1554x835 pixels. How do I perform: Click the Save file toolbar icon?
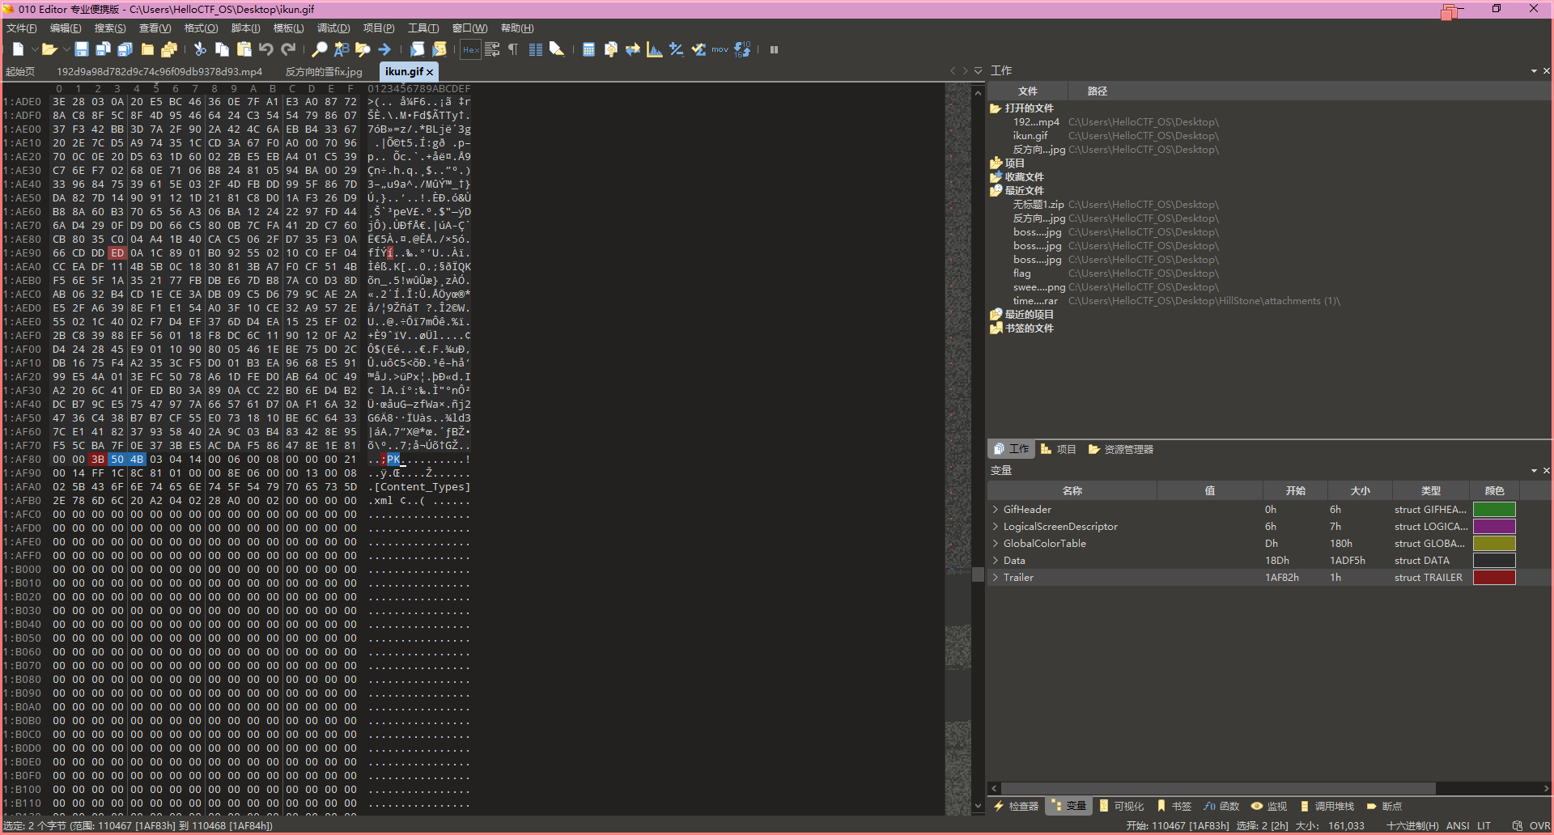point(81,49)
